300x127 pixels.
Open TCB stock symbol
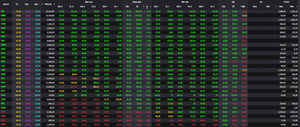[x=3, y=20]
